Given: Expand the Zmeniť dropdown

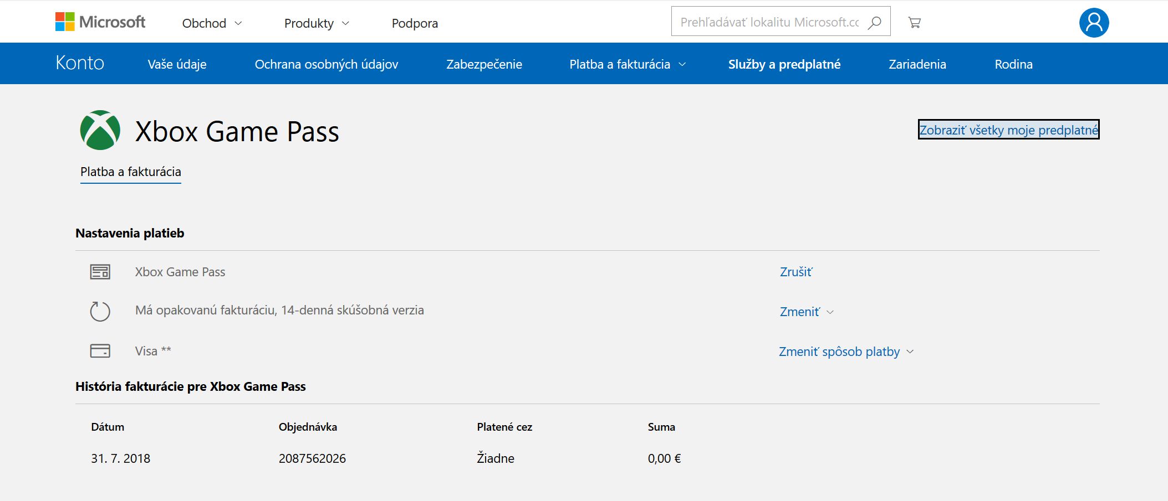Looking at the screenshot, I should click(807, 312).
